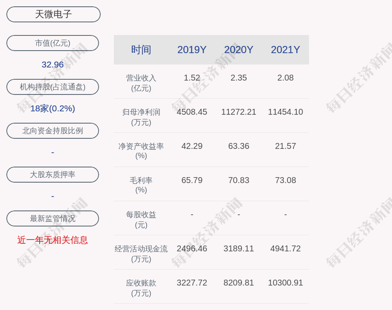
Task: Select the 归母净利润(万元) row label
Action: (141, 117)
